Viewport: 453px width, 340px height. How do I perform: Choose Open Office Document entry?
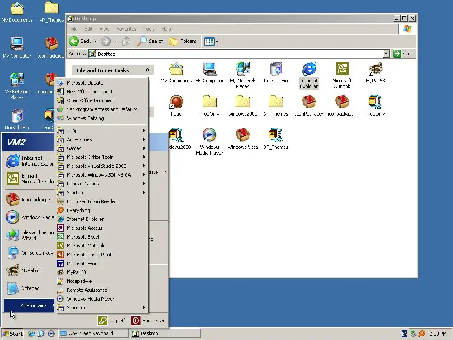tap(102, 100)
